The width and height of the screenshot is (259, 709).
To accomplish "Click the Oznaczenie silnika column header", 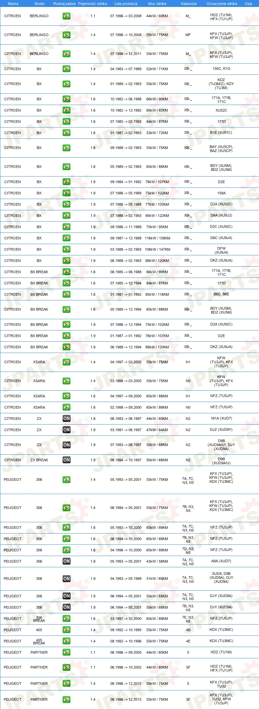I will tap(222, 4).
